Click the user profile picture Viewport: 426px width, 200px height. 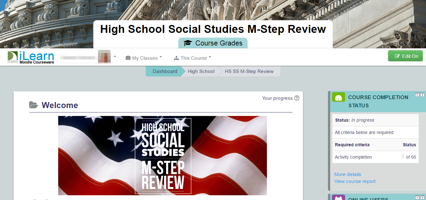tap(104, 57)
